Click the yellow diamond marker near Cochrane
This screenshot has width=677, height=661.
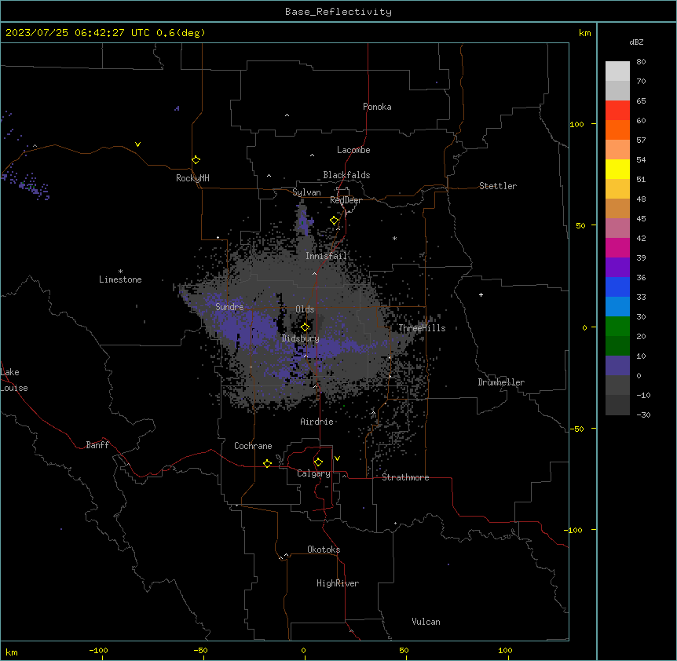[x=267, y=463]
